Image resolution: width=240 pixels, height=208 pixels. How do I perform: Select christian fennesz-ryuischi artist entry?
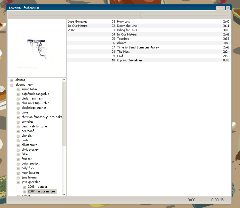[42, 117]
